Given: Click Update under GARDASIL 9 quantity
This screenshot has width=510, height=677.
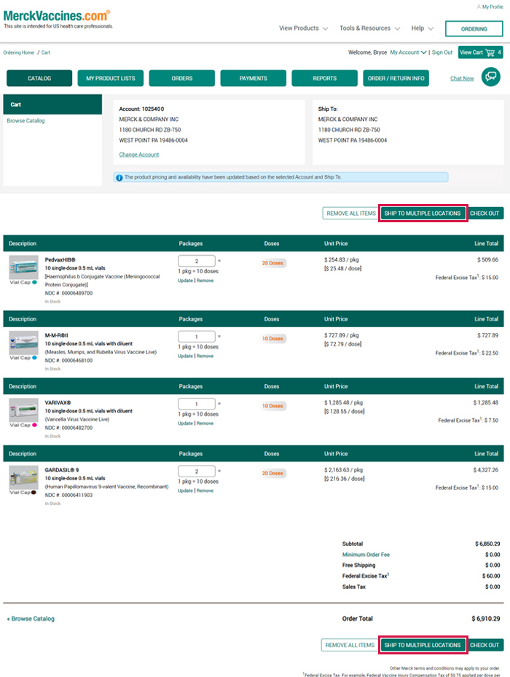Looking at the screenshot, I should 185,491.
